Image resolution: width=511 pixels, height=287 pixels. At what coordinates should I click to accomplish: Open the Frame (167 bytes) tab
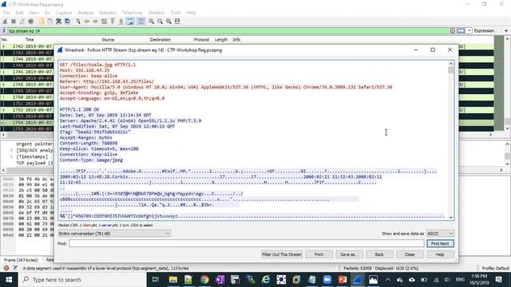(x=21, y=260)
